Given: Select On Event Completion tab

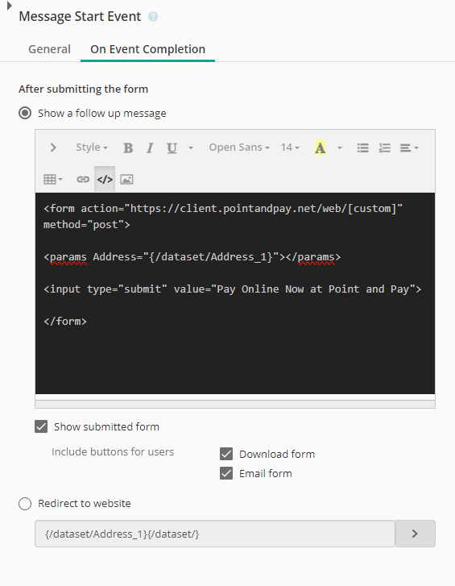Looking at the screenshot, I should [x=148, y=49].
